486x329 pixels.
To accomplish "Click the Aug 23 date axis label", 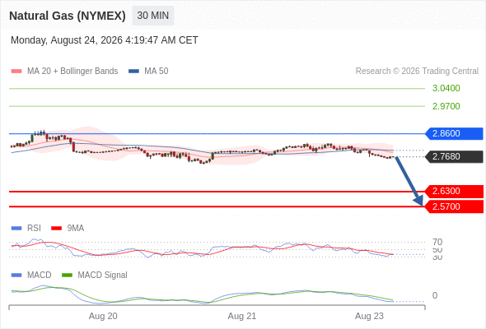I will (369, 317).
